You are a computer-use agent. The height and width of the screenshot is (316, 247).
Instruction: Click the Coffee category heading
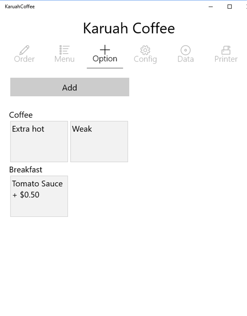(21, 115)
